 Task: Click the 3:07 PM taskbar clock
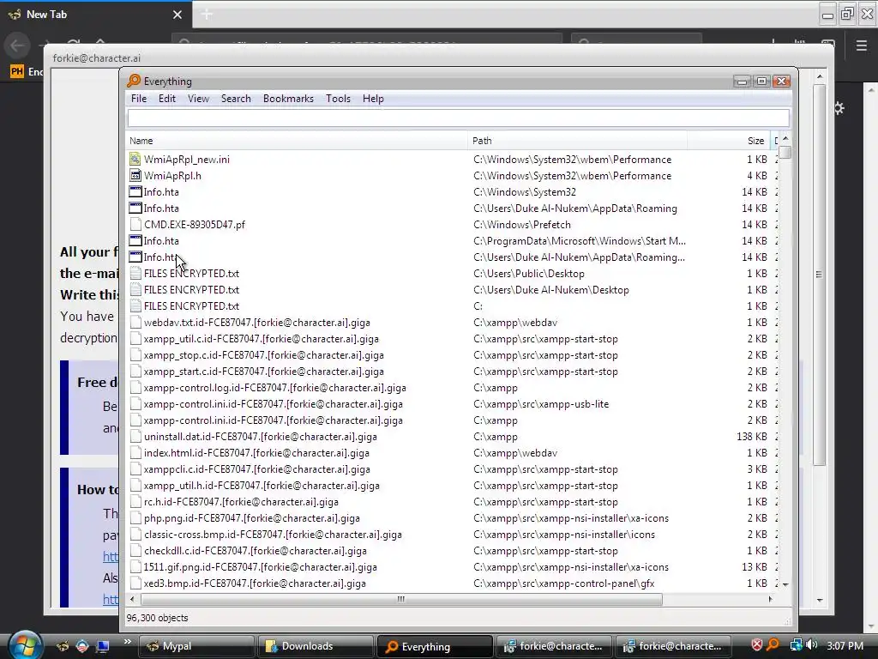click(x=845, y=645)
